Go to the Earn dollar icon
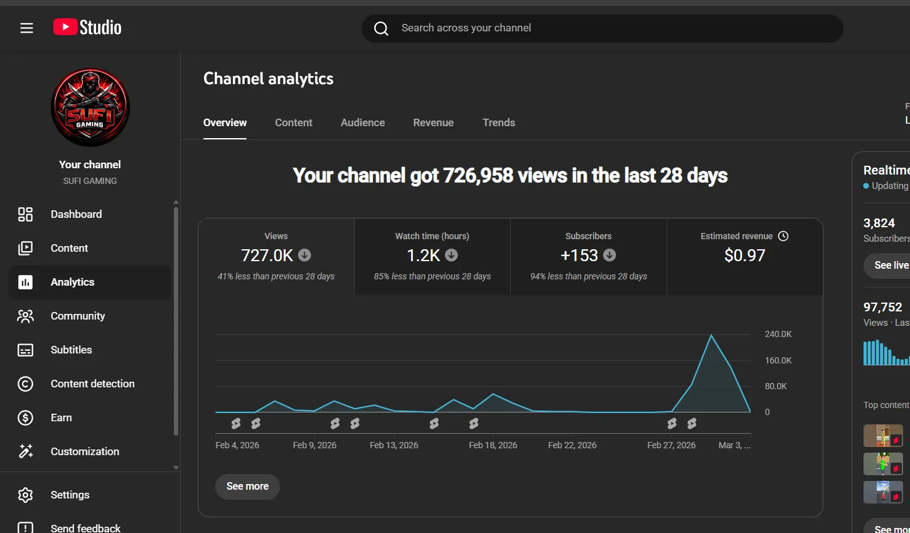 pyautogui.click(x=26, y=417)
